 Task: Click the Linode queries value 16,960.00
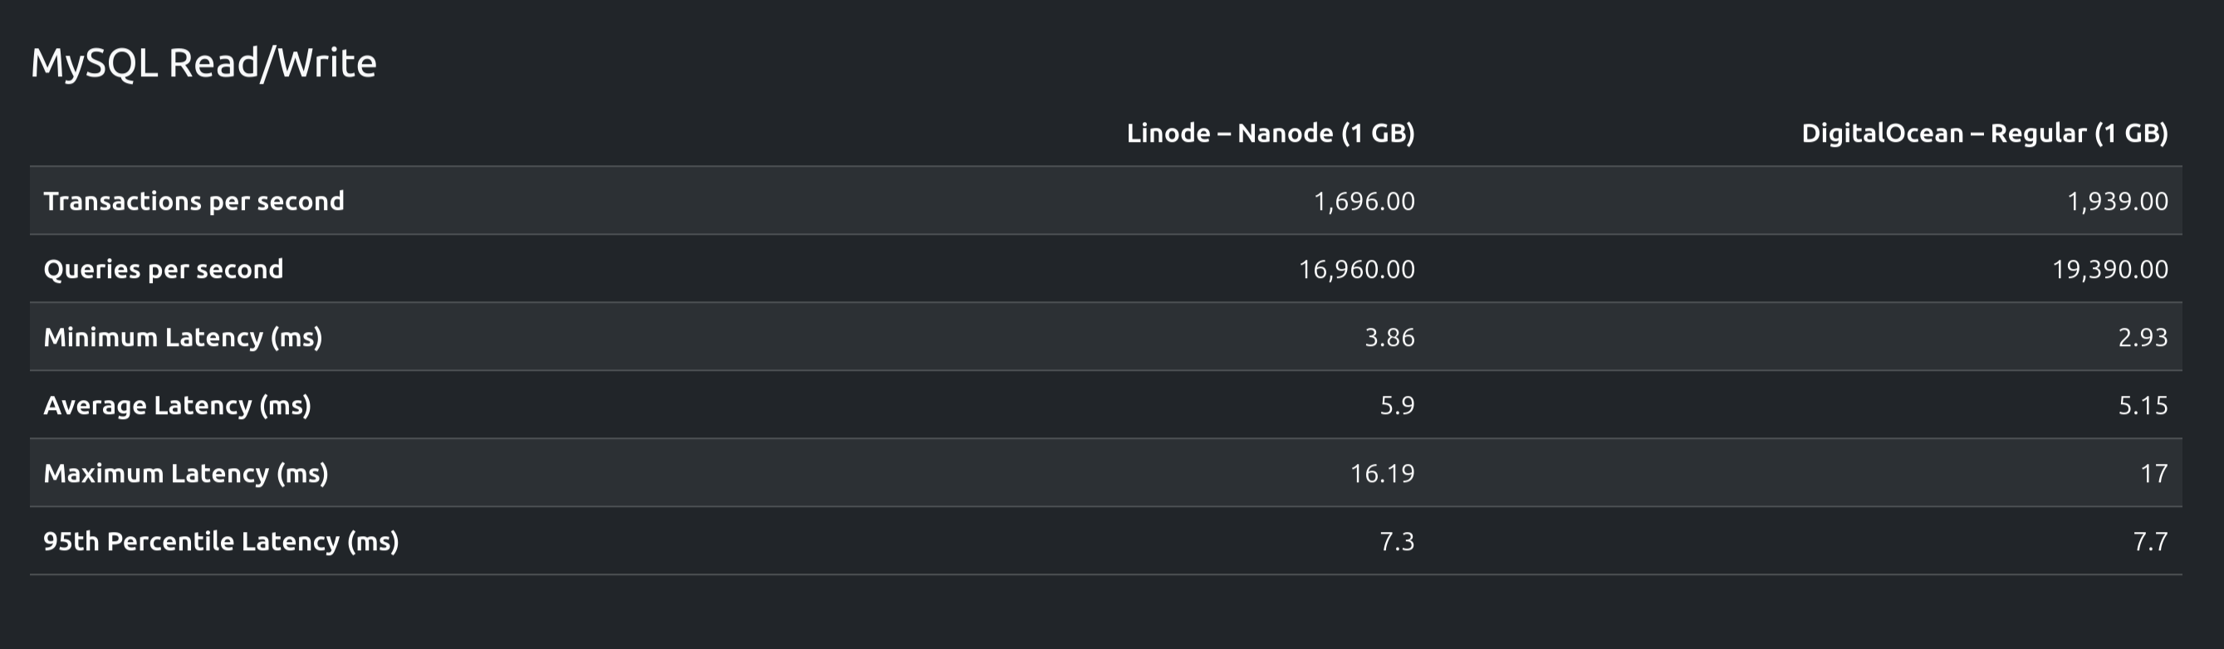tap(1356, 269)
